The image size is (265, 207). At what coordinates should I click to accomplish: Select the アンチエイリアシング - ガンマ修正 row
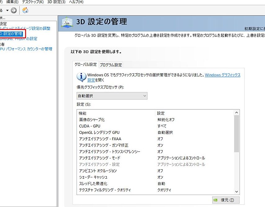[156, 145]
